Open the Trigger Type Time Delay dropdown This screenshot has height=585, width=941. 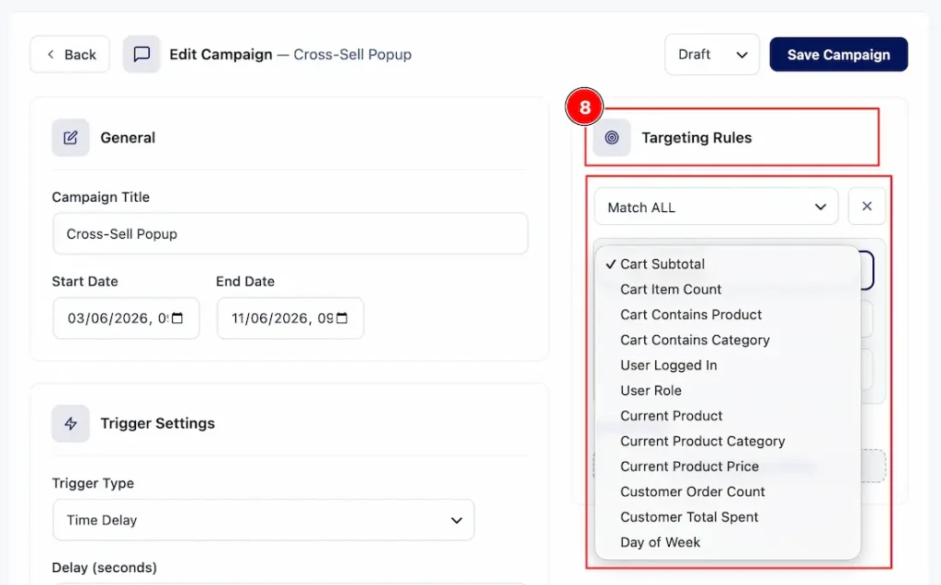pos(264,520)
